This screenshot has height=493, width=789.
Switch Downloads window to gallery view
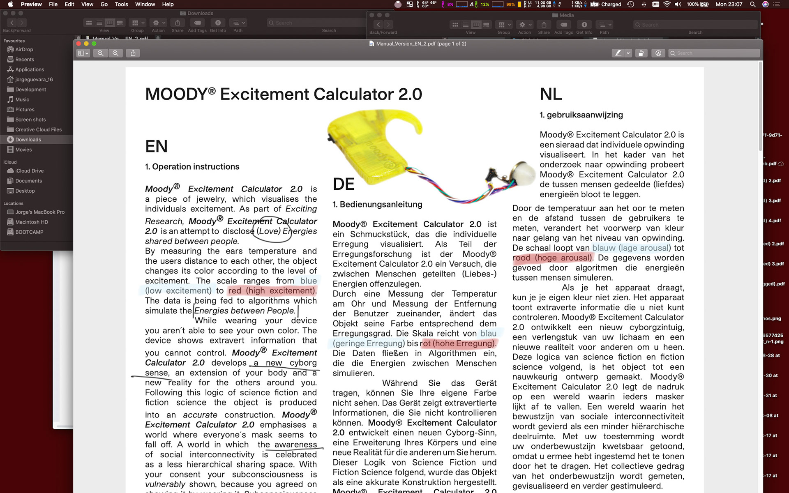tap(120, 23)
